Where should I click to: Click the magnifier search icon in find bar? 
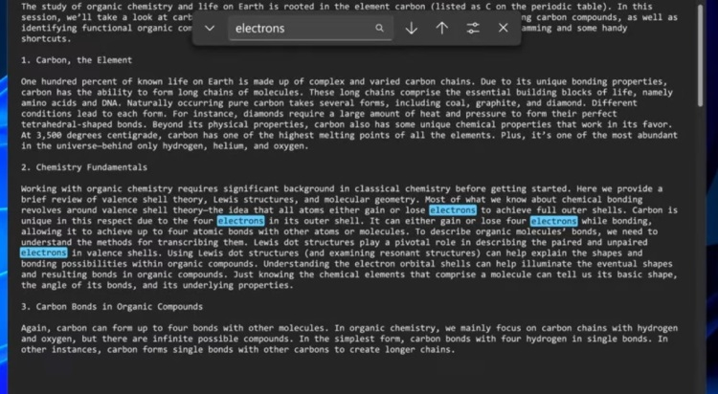[380, 29]
